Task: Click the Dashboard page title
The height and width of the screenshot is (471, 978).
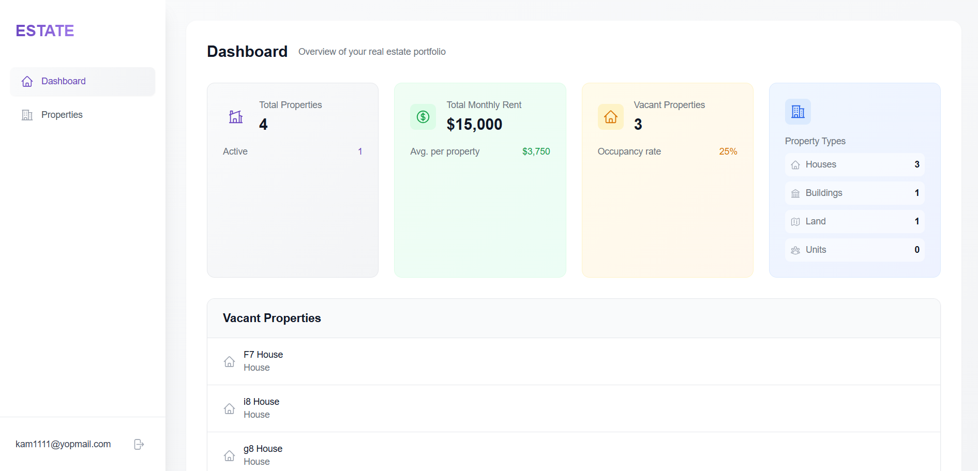Action: (247, 52)
